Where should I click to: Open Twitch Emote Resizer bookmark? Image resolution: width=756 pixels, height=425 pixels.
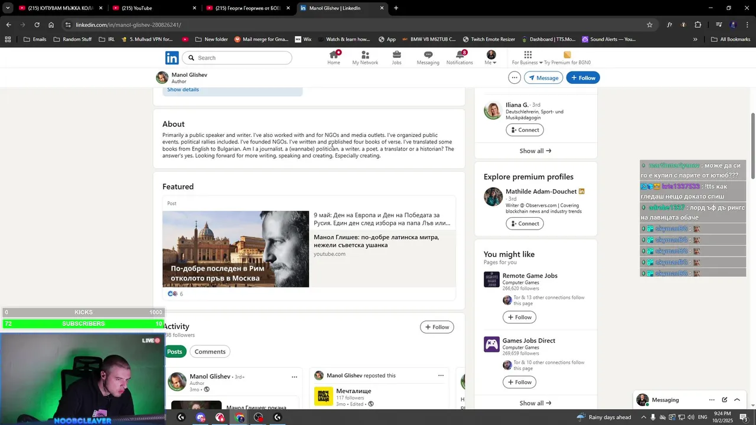pyautogui.click(x=488, y=40)
